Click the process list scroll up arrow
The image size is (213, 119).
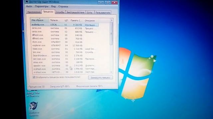[111, 20]
